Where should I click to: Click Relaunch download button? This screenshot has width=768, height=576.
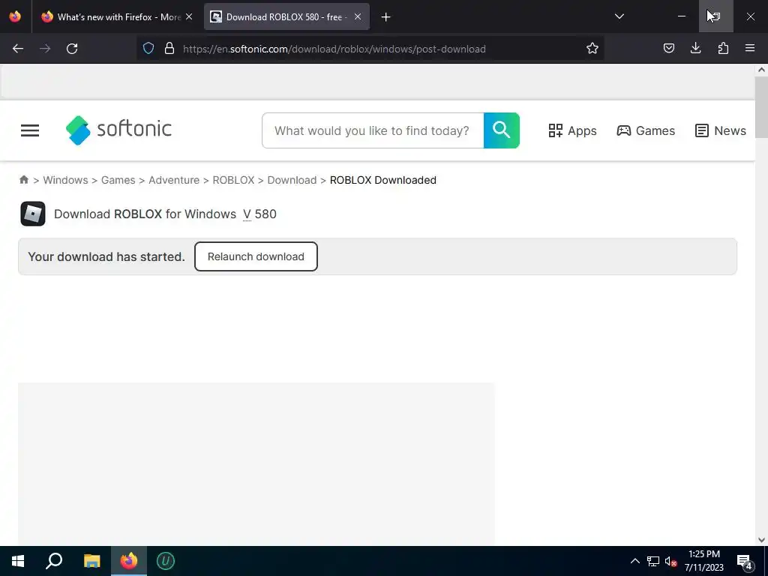click(x=256, y=256)
